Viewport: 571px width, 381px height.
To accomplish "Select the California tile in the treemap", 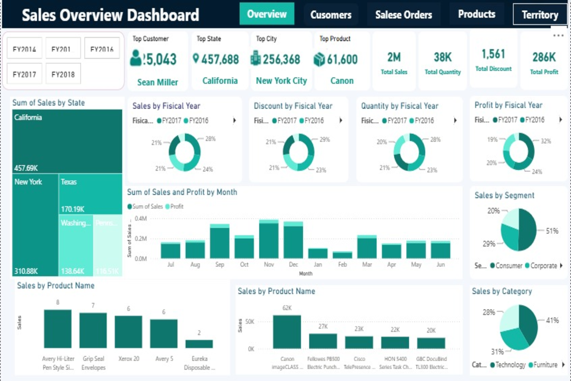I will tap(67, 141).
